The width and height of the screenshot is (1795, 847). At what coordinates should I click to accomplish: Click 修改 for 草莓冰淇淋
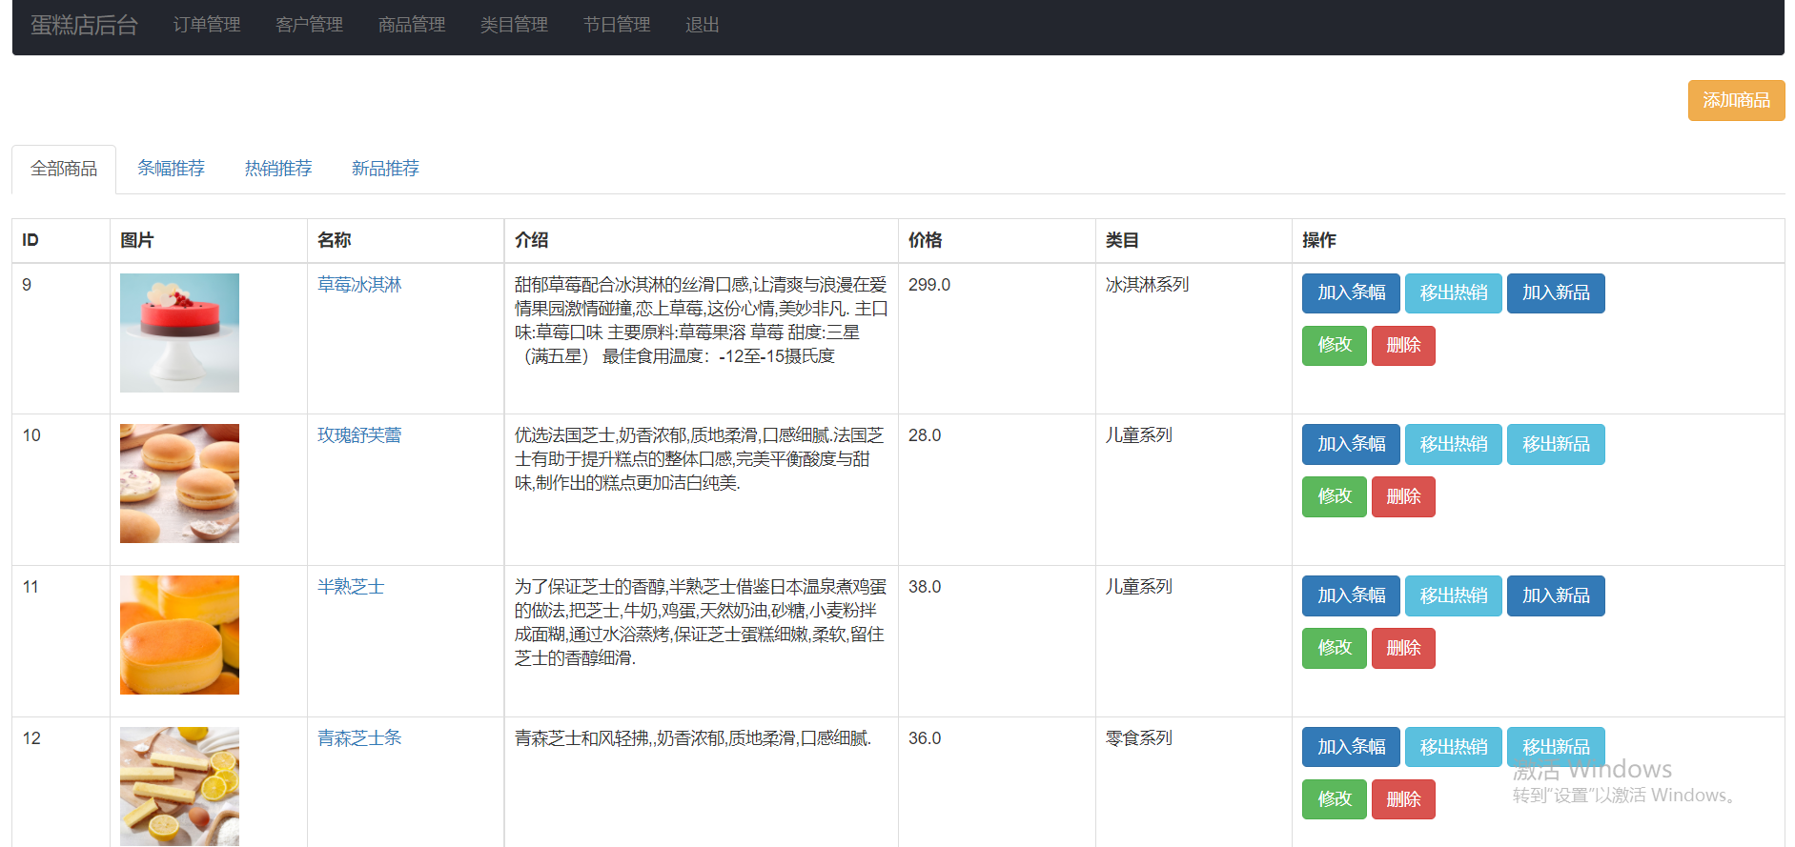[1335, 346]
